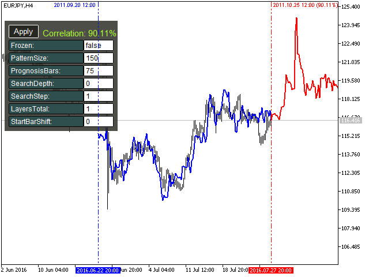Edit the StartBarShift value field
The image size is (369, 277).
click(x=99, y=122)
